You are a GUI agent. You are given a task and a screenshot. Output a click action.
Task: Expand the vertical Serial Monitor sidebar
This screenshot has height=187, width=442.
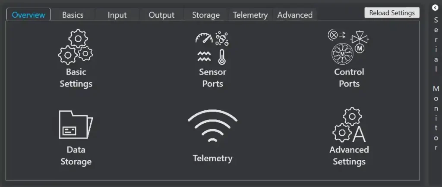pyautogui.click(x=436, y=84)
